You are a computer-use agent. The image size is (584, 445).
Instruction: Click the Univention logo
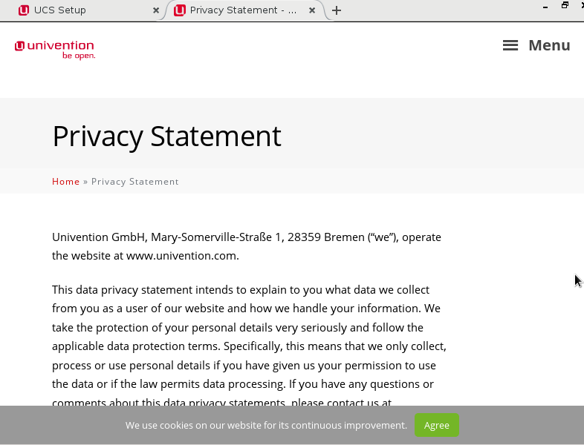coord(55,49)
